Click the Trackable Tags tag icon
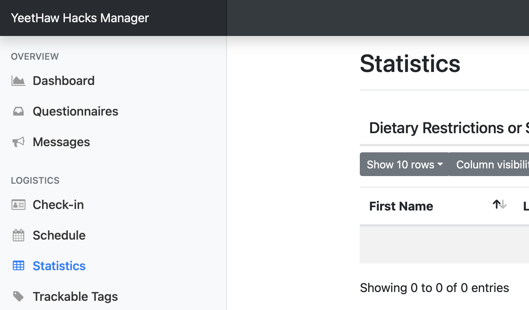This screenshot has height=310, width=529. [x=18, y=296]
